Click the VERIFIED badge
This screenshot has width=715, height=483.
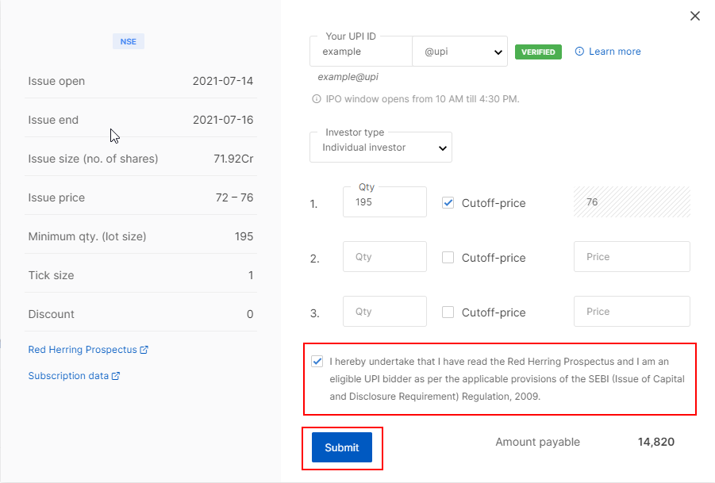click(538, 52)
